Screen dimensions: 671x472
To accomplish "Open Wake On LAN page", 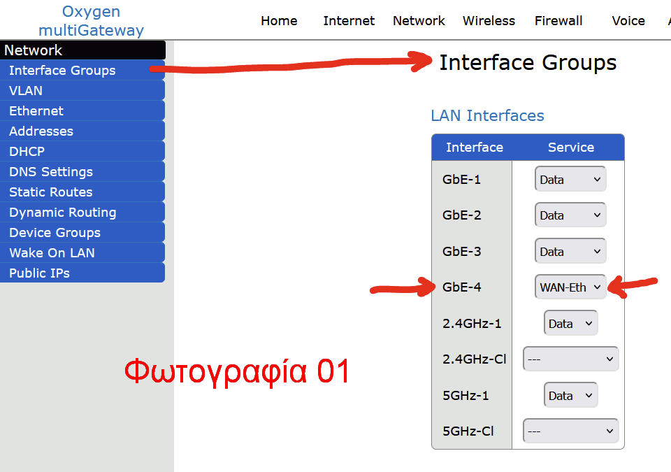I will pyautogui.click(x=82, y=252).
